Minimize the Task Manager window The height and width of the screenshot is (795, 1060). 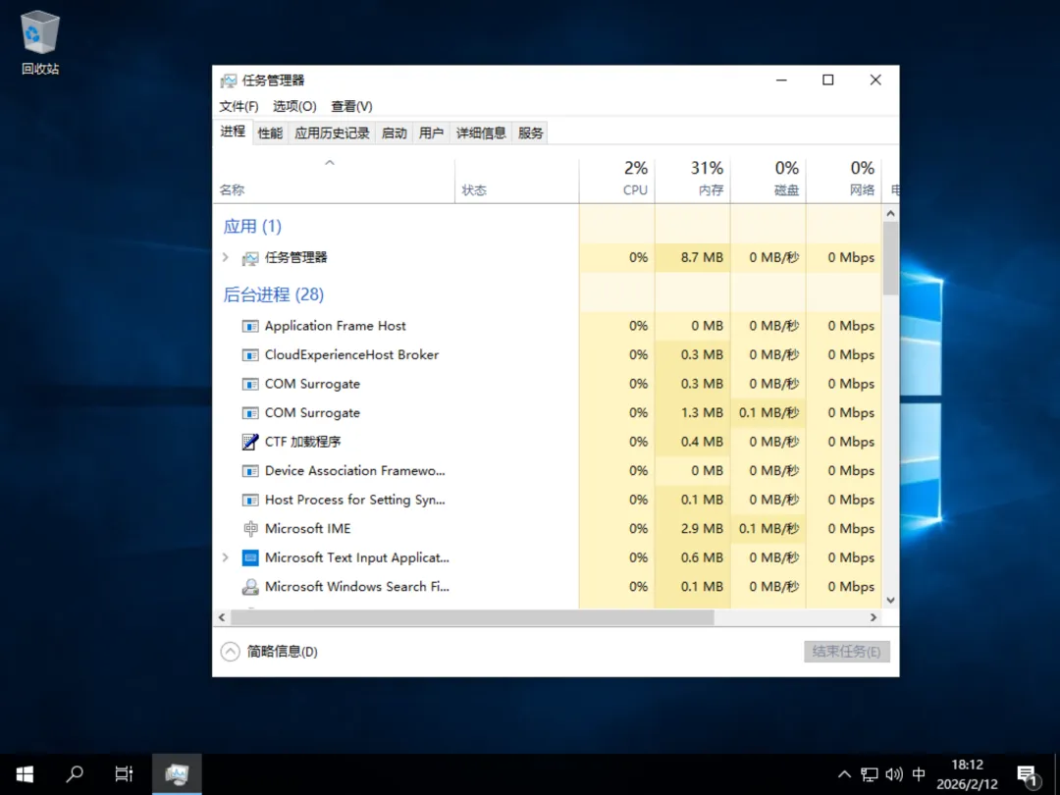781,79
